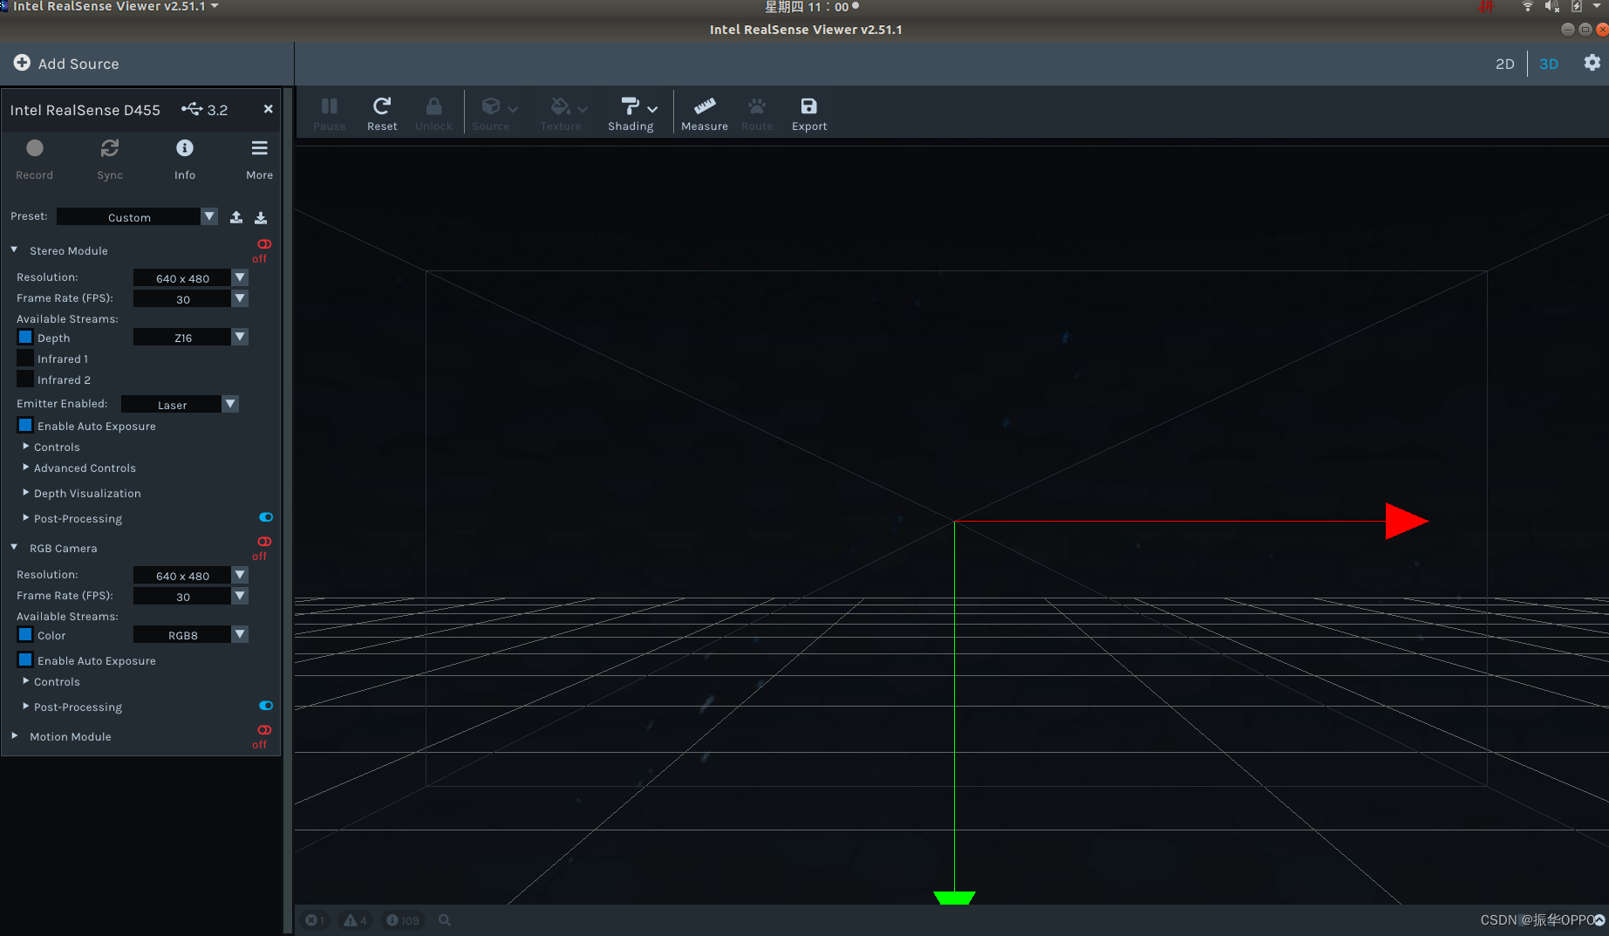Activate the Measure ruler tool

point(705,113)
